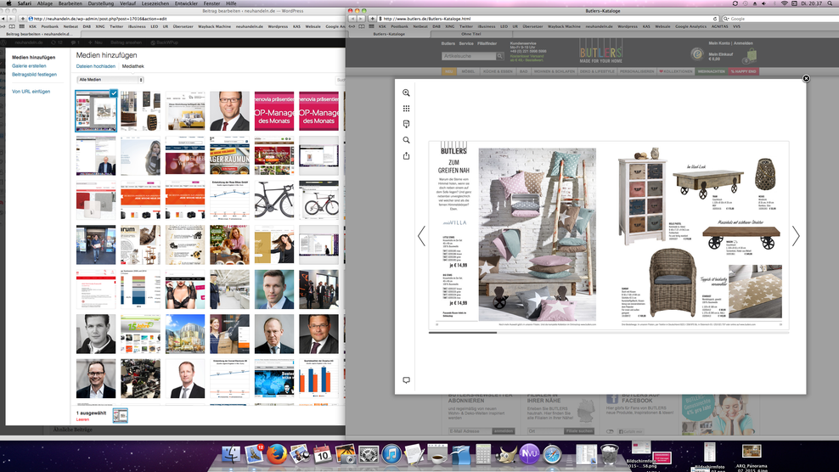Viewport: 839px width, 472px height.
Task: Open the left catalog page with pillows
Action: pyautogui.click(x=538, y=234)
